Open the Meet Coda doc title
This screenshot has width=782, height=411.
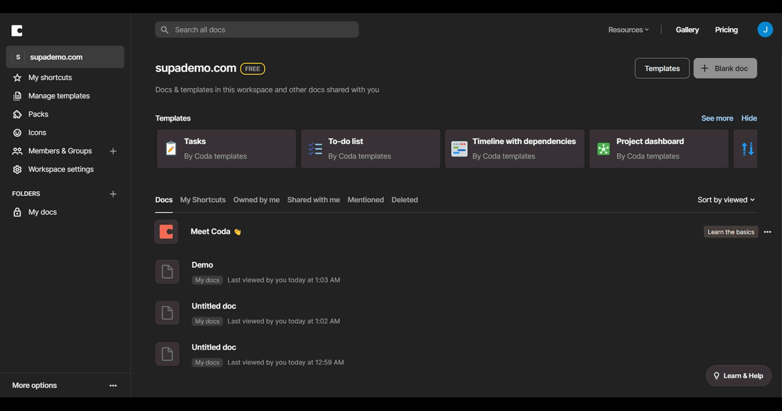point(216,232)
